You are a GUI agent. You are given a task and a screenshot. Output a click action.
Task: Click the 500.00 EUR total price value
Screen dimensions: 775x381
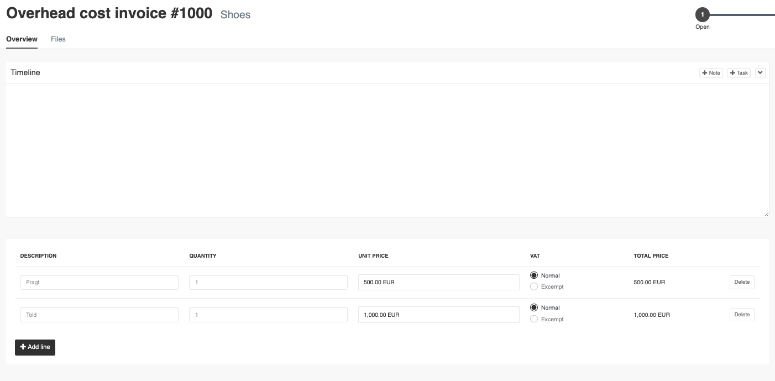click(x=650, y=282)
